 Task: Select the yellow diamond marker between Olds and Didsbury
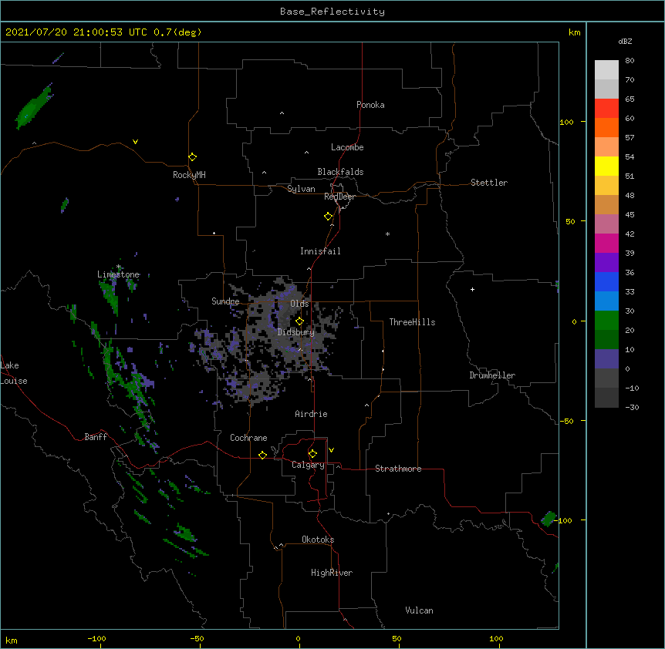tap(299, 321)
